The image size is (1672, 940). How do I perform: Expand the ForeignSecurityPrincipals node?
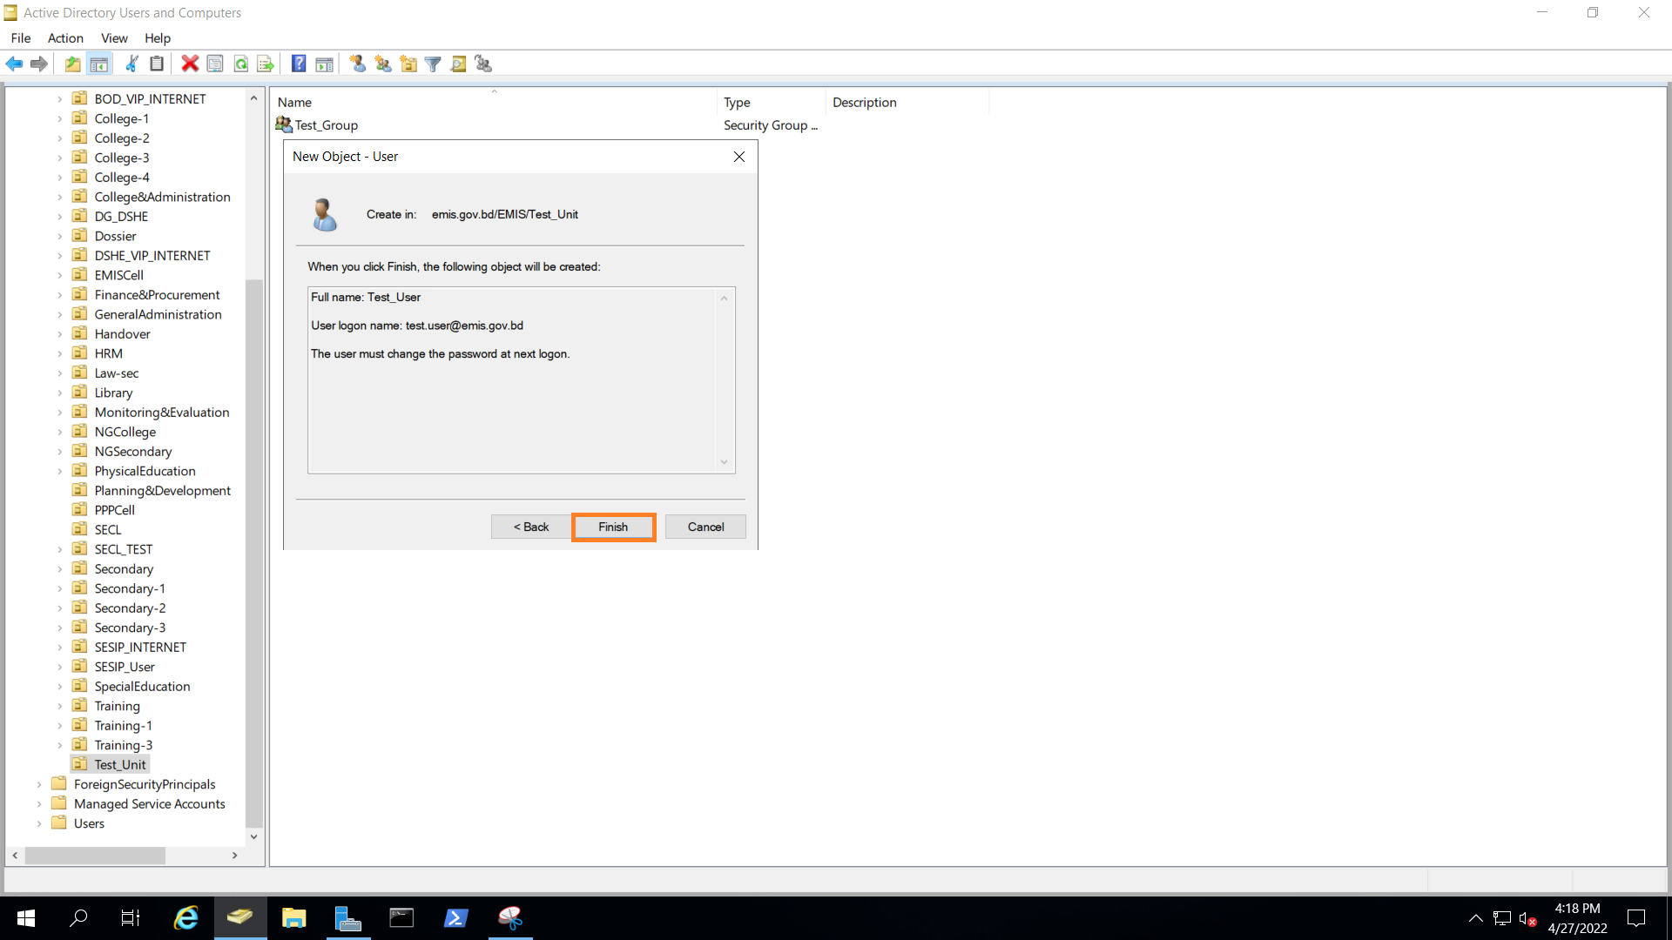[39, 785]
